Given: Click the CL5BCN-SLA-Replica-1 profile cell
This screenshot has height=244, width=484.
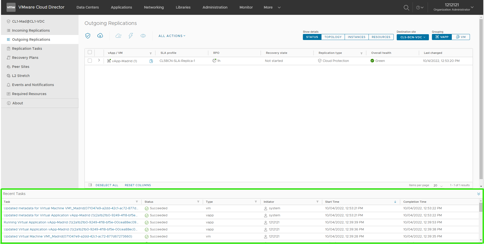Looking at the screenshot, I should pyautogui.click(x=177, y=61).
